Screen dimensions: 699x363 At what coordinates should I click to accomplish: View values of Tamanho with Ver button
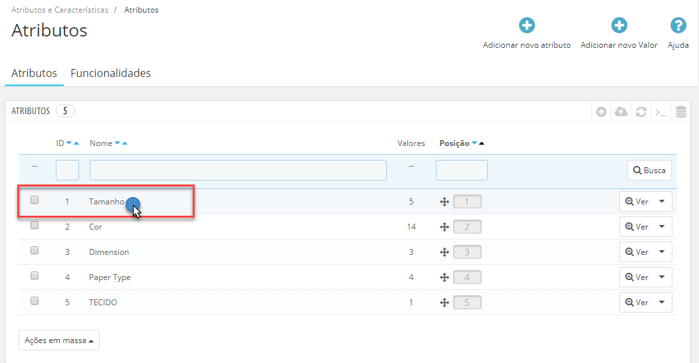click(637, 201)
